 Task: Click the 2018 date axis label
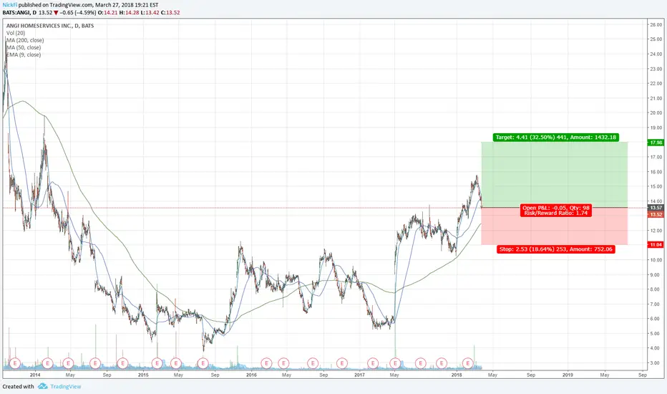point(457,375)
